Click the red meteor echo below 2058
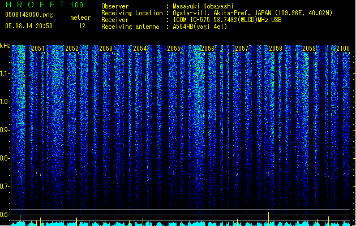Viewport: 356px width, 226px height. point(269,173)
